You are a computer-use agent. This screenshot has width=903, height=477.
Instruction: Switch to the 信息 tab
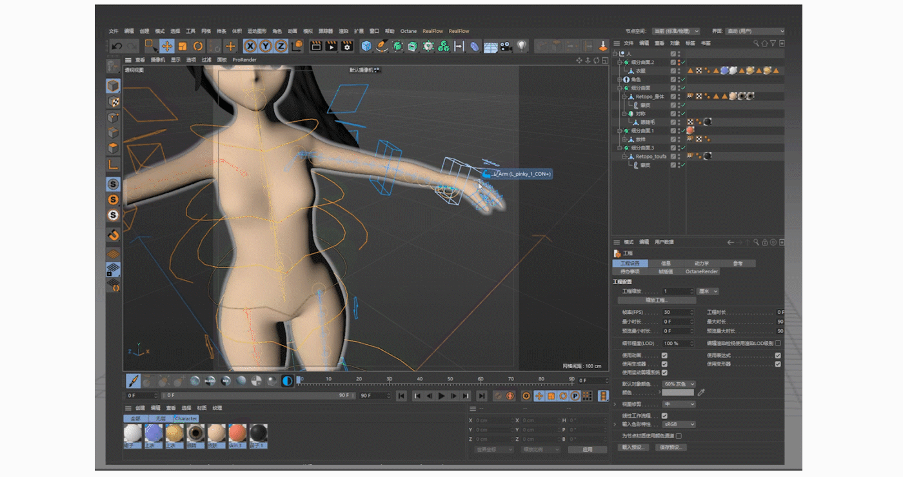(x=666, y=264)
